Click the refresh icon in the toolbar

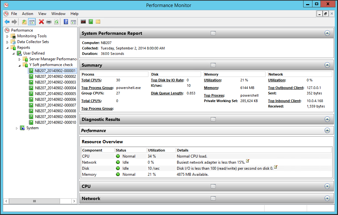[56, 22]
